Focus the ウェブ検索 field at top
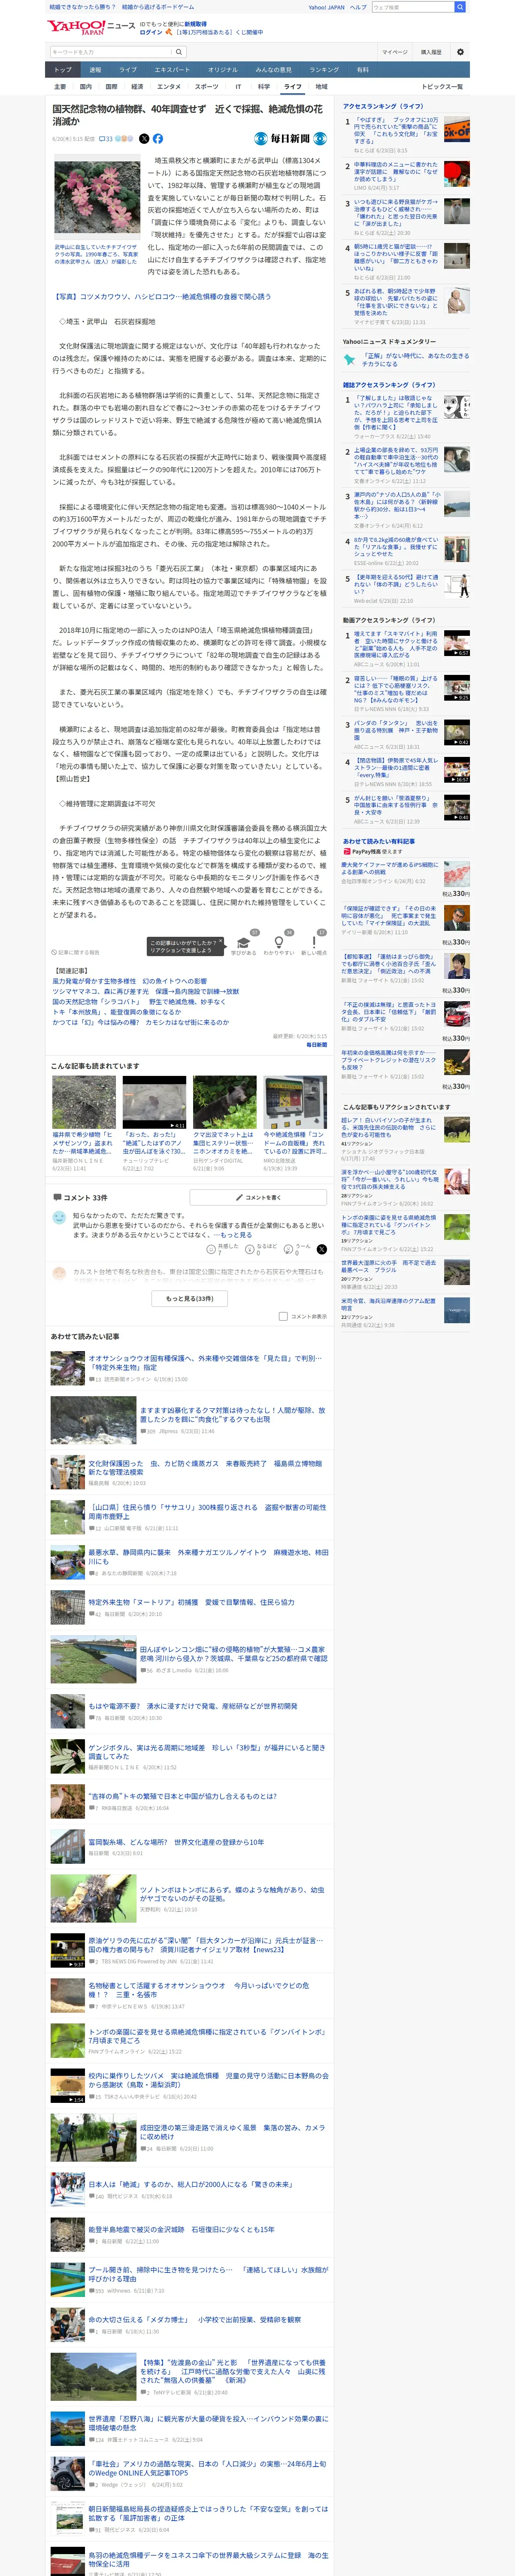The image size is (515, 2576). 412,7
